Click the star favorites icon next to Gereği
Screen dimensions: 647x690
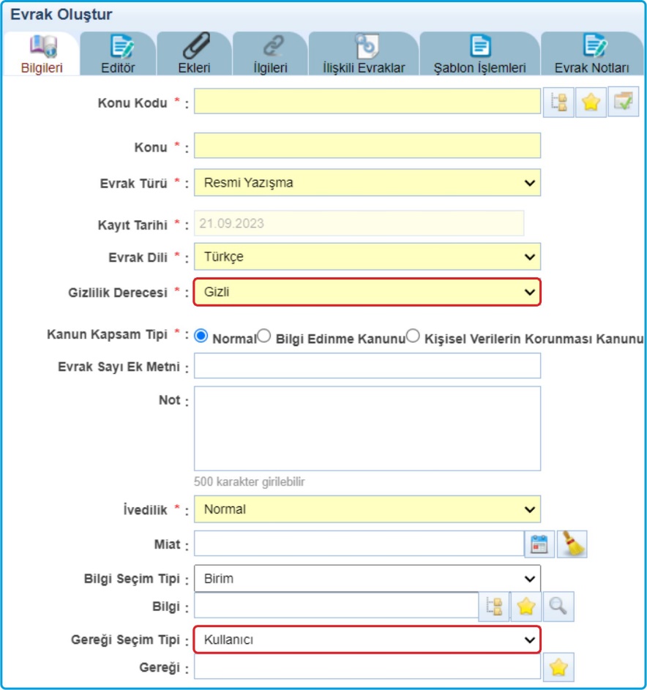[558, 667]
